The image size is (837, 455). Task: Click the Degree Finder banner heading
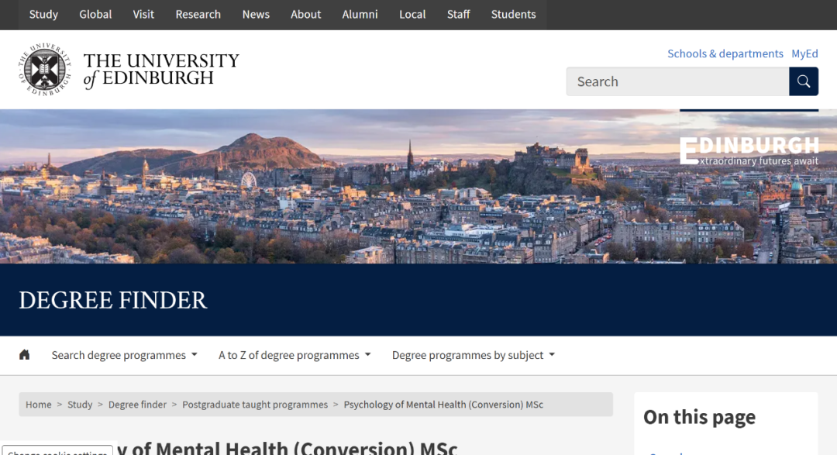[113, 300]
